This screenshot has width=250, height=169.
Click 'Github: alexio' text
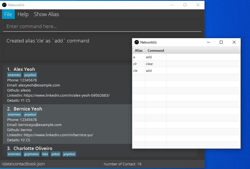[x=19, y=90]
